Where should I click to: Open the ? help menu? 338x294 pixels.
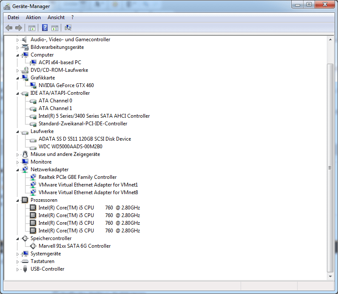[72, 17]
